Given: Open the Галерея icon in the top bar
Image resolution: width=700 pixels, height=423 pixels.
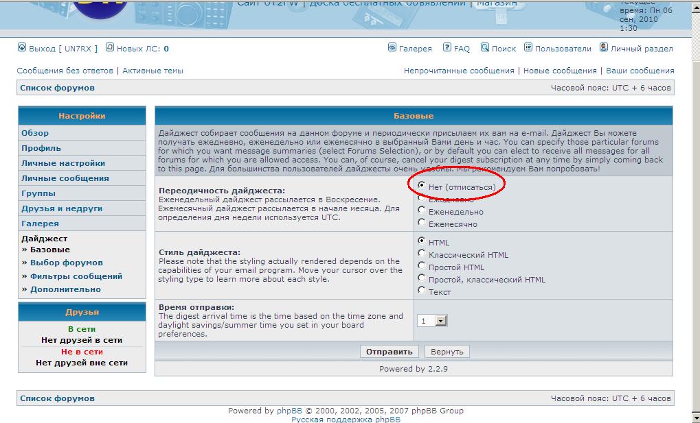Looking at the screenshot, I should (x=392, y=48).
